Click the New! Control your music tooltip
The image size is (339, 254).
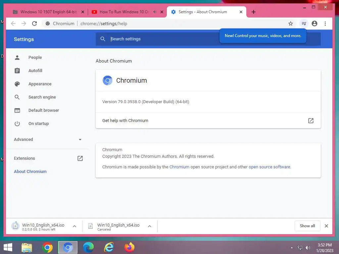[x=263, y=36]
